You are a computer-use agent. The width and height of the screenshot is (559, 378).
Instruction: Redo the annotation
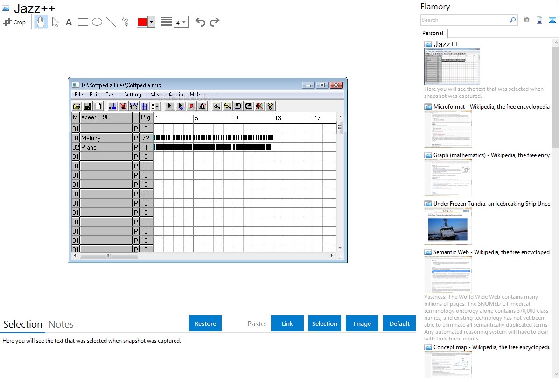(x=214, y=22)
